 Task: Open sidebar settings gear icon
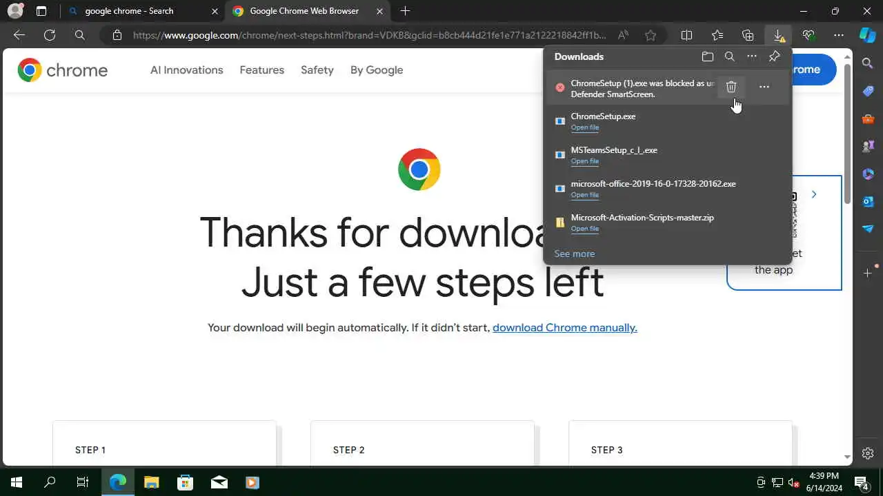[868, 453]
